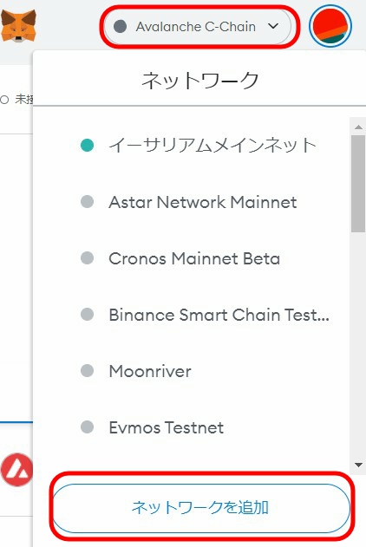
Task: Click the grey dot beside Binance Smart Chain Test
Action: (87, 315)
